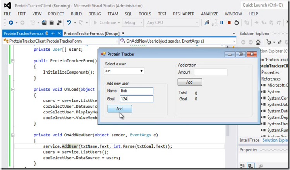Open the document tabs overflow dropdown
This screenshot has height=170, width=290.
click(x=234, y=34)
